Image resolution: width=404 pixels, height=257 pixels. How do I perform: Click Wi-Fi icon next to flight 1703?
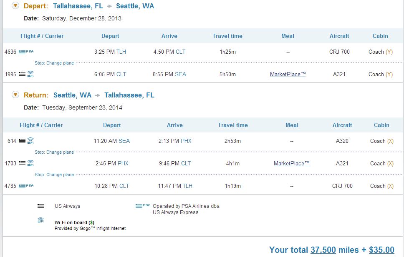(30, 163)
